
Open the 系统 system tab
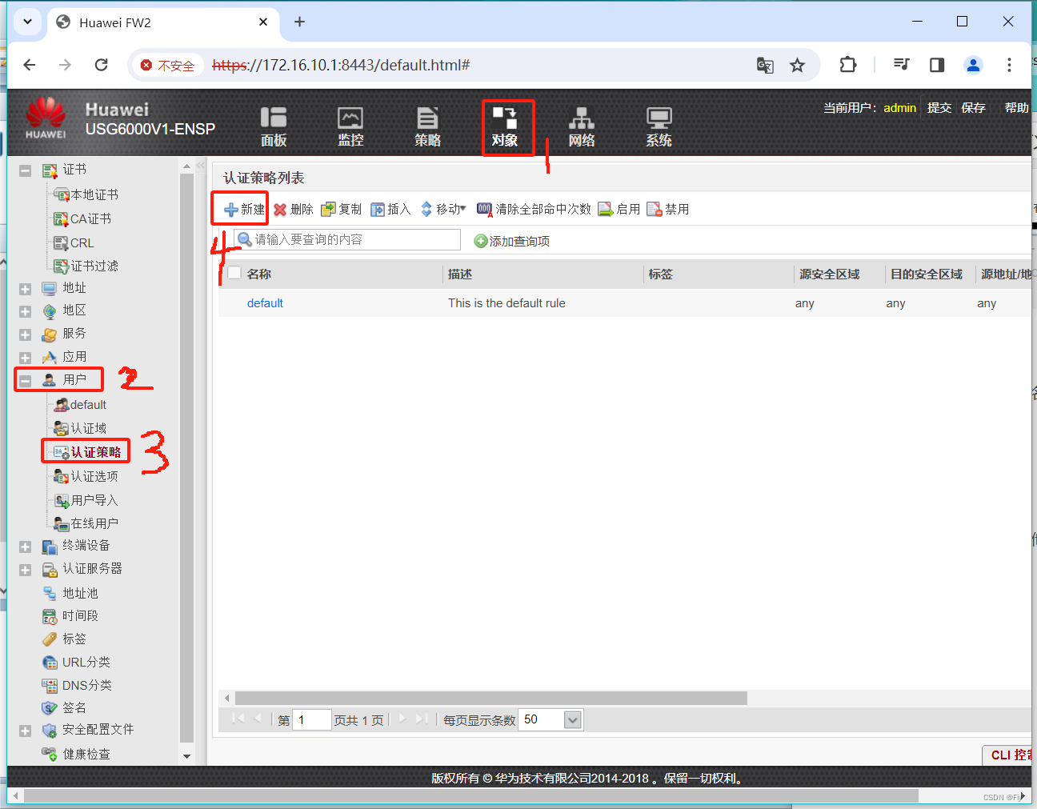[659, 127]
